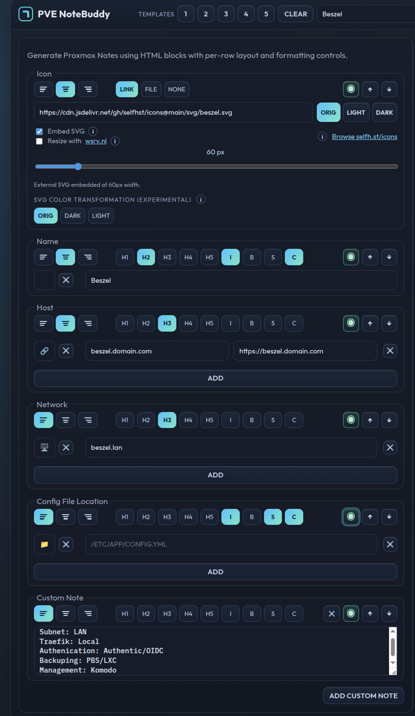Open info tooltip next to Embed SVG

coord(93,131)
